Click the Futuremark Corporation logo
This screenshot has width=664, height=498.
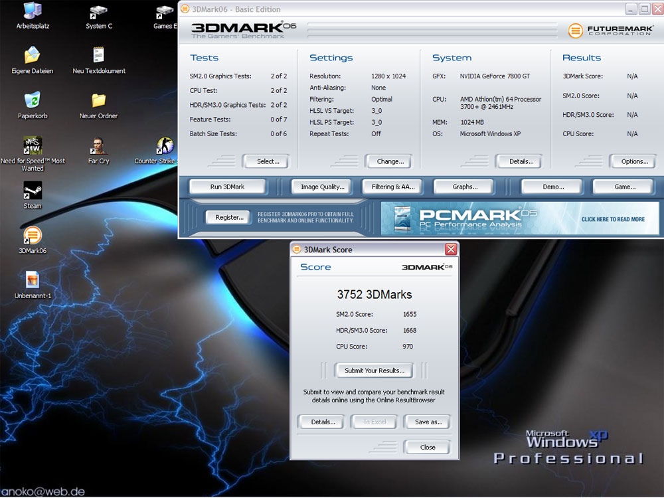610,30
